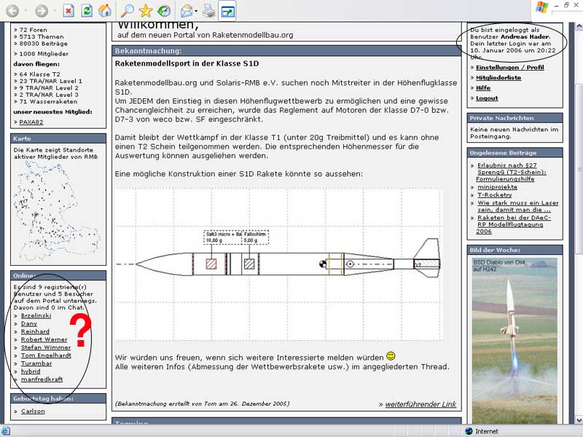This screenshot has height=437, width=583.
Task: Click the 'Ungelesene Beiträge' panel header
Action: [514, 153]
